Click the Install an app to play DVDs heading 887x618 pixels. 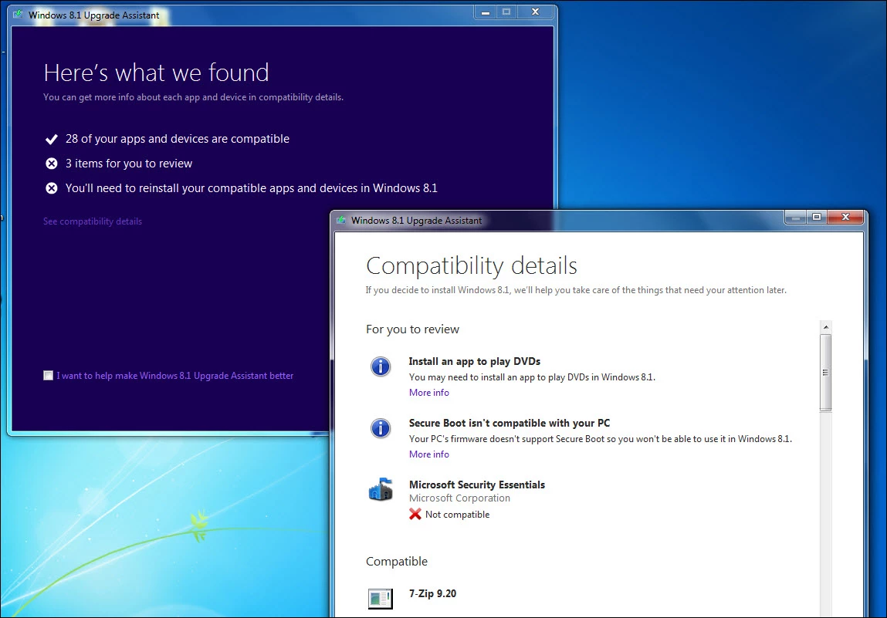tap(475, 361)
